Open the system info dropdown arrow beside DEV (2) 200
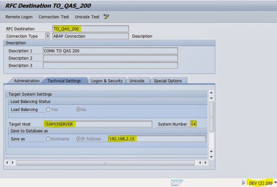Screen dimensions: 277x187 point(275,183)
